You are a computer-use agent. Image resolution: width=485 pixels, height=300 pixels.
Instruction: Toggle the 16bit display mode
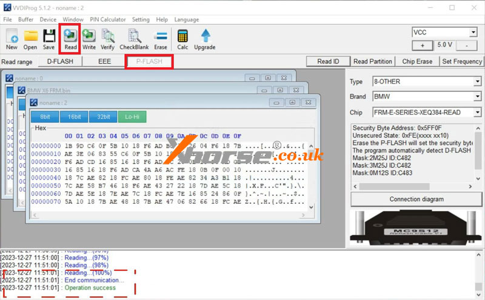click(74, 116)
